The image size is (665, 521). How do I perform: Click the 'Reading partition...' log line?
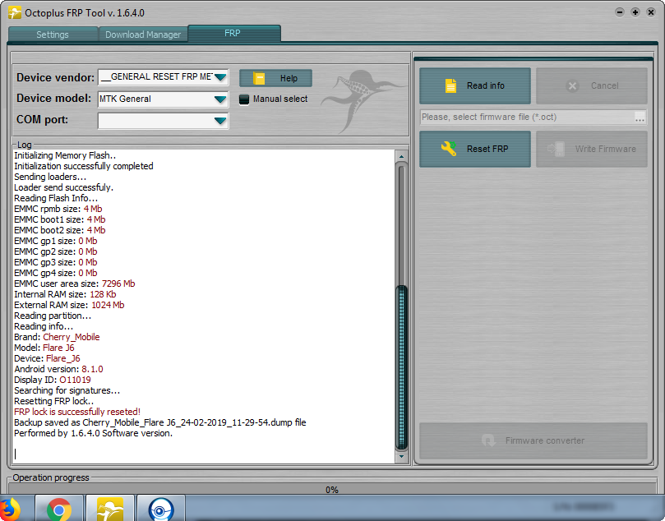click(53, 316)
